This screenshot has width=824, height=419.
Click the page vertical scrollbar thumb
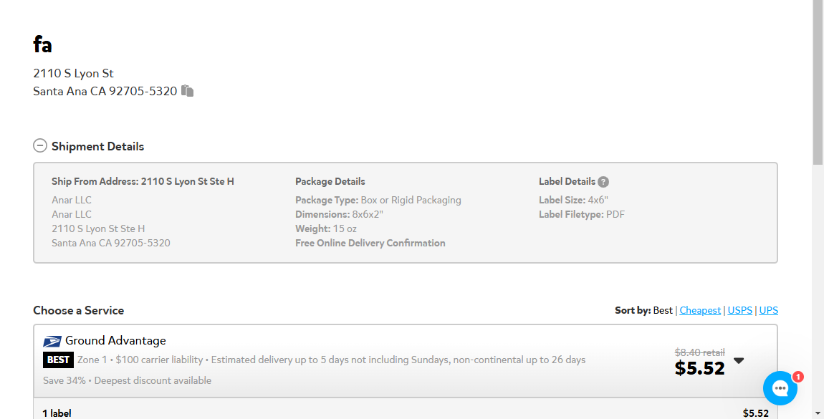818,83
